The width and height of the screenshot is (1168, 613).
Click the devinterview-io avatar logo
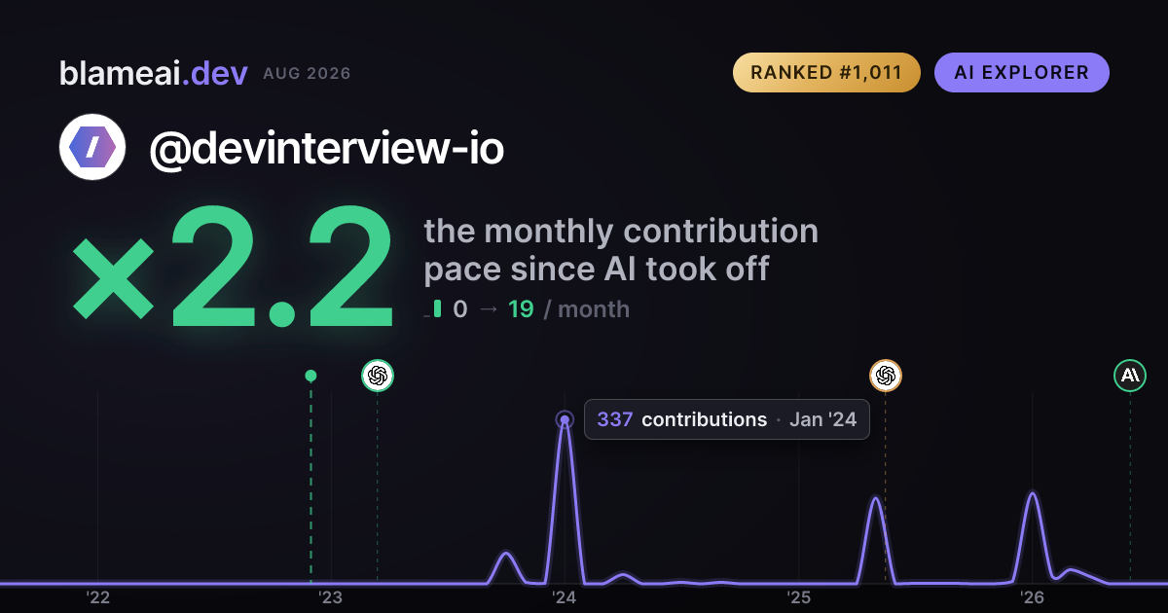pos(92,147)
